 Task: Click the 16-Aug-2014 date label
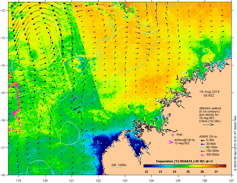(x=209, y=92)
